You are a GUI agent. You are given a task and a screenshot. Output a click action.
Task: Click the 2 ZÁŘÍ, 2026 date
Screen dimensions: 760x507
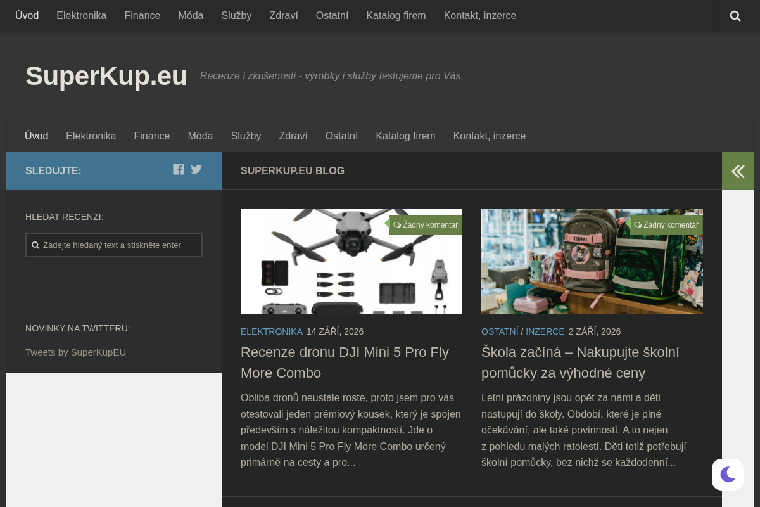pyautogui.click(x=595, y=331)
